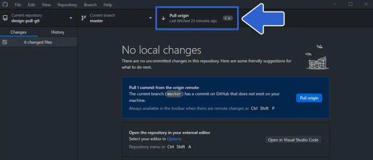This screenshot has height=160, width=373.
Task: Click the branch icon beside Current branch
Action: [83, 18]
